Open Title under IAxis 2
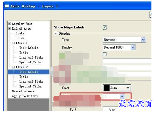The width and height of the screenshot is (155, 113). pyautogui.click(x=23, y=77)
